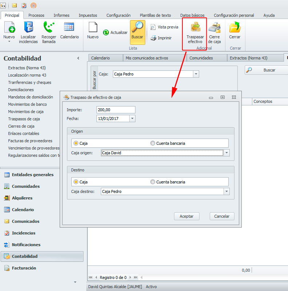The height and width of the screenshot is (291, 288).
Task: Select Cuenta bancaria radio in Origen
Action: pos(153,143)
